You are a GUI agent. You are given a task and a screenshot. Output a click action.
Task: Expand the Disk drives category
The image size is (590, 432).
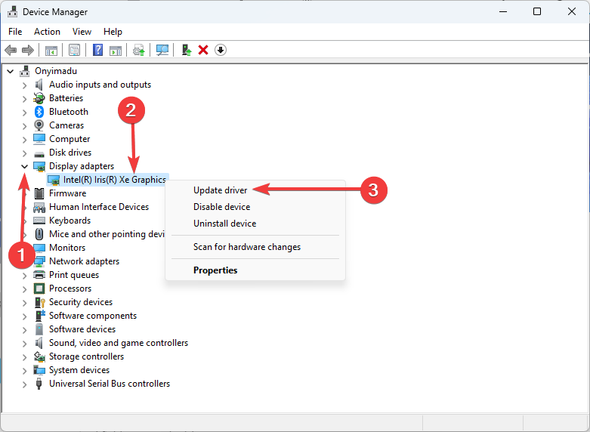click(24, 153)
